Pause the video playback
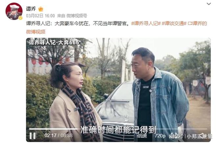 [x=33, y=136]
